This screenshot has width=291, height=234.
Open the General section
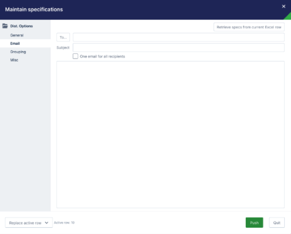pos(17,35)
